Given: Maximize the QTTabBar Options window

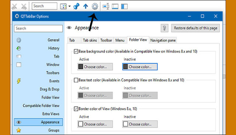Looking at the screenshot, I should pyautogui.click(x=202, y=16).
